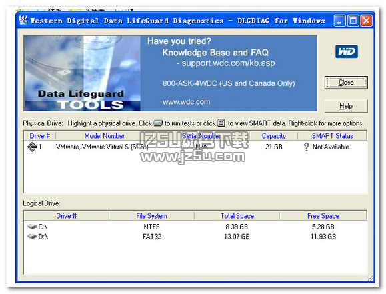Sort by Model Number column header
The width and height of the screenshot is (386, 294).
coord(105,136)
